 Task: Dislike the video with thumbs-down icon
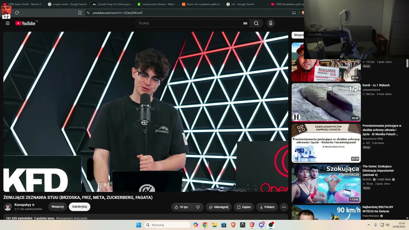pyautogui.click(x=198, y=207)
